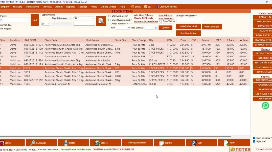Check Show Nagetive Stock
This screenshot has width=272, height=152.
coord(110,20)
